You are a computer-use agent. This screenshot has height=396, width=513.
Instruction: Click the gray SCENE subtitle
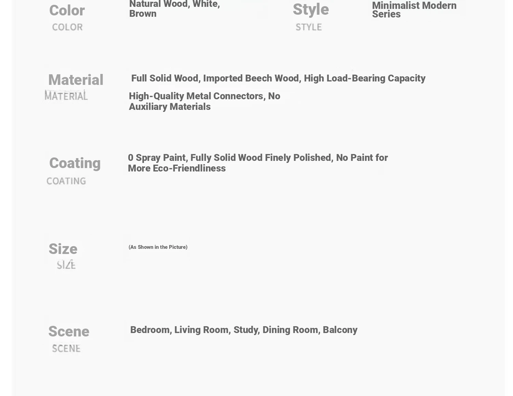click(66, 348)
